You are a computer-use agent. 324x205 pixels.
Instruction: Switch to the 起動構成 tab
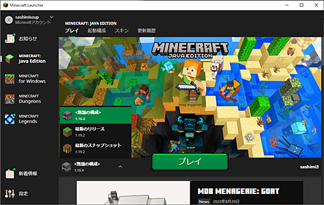point(97,30)
